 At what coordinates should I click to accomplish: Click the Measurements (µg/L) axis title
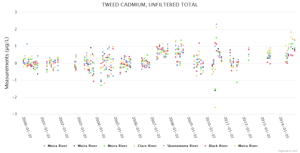click(x=7, y=63)
